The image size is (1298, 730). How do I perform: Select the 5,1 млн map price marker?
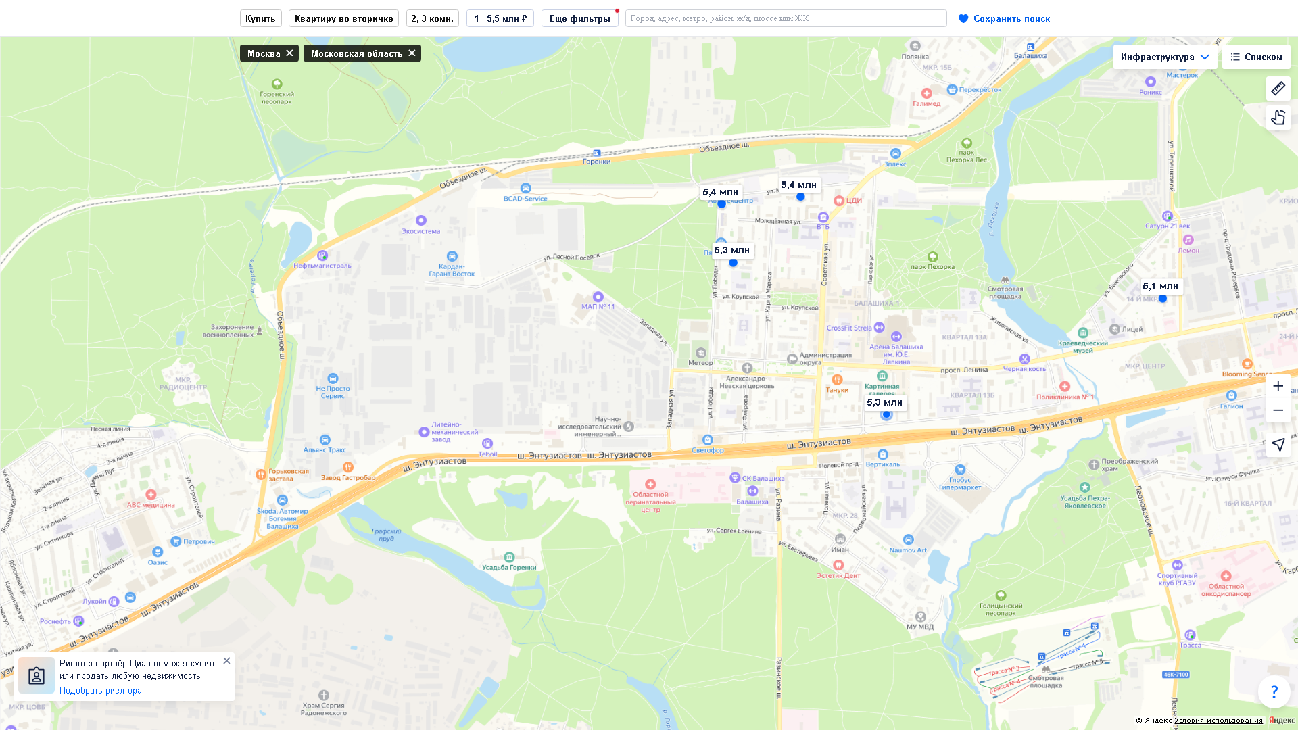[x=1160, y=287]
